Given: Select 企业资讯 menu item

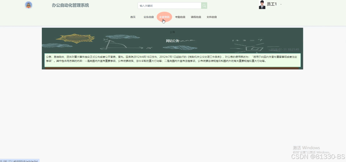Looking at the screenshot, I should (164, 17).
